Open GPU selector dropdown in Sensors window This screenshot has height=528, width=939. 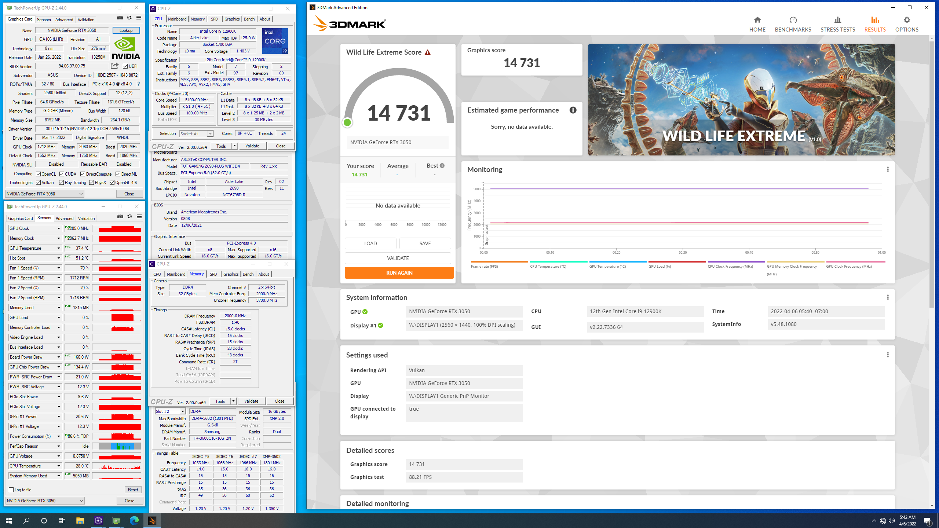click(x=45, y=500)
